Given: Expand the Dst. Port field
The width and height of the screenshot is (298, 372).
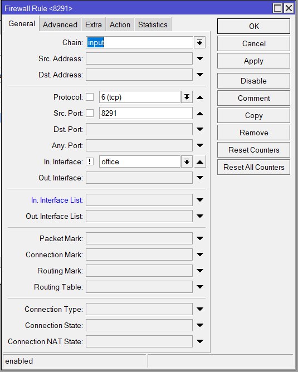Looking at the screenshot, I should pyautogui.click(x=200, y=129).
